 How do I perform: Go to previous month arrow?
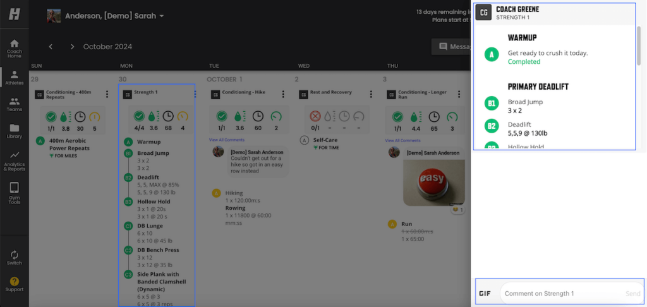pos(51,47)
